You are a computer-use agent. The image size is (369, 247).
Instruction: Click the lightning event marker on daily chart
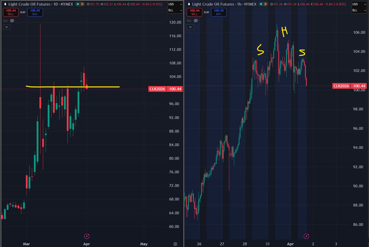click(87, 236)
